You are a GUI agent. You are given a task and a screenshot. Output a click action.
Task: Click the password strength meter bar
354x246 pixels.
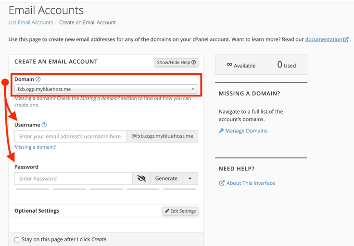(106, 189)
